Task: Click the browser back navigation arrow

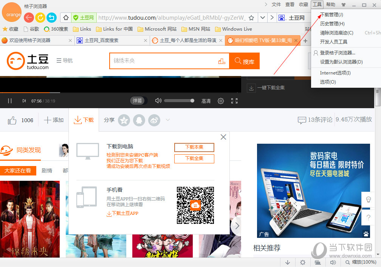Action: click(28, 17)
